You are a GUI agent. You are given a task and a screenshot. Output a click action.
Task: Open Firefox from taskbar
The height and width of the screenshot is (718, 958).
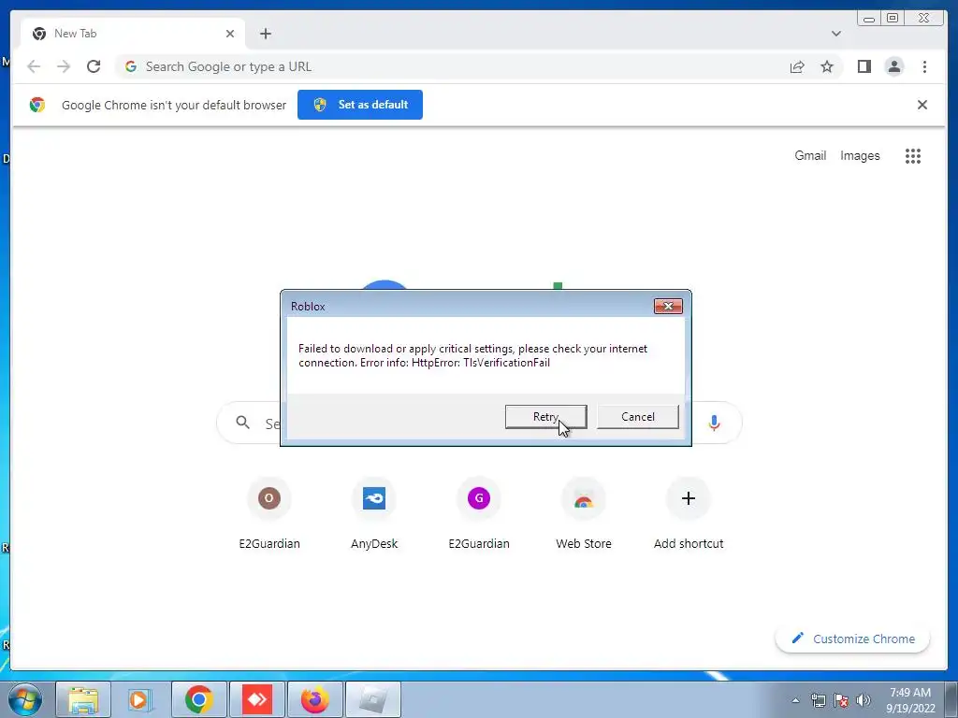(315, 699)
